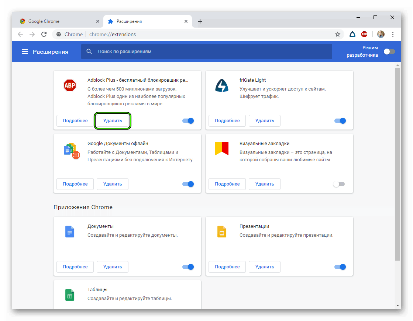Turn off Google Документы офлайн toggle
Image resolution: width=413 pixels, height=321 pixels.
(188, 184)
